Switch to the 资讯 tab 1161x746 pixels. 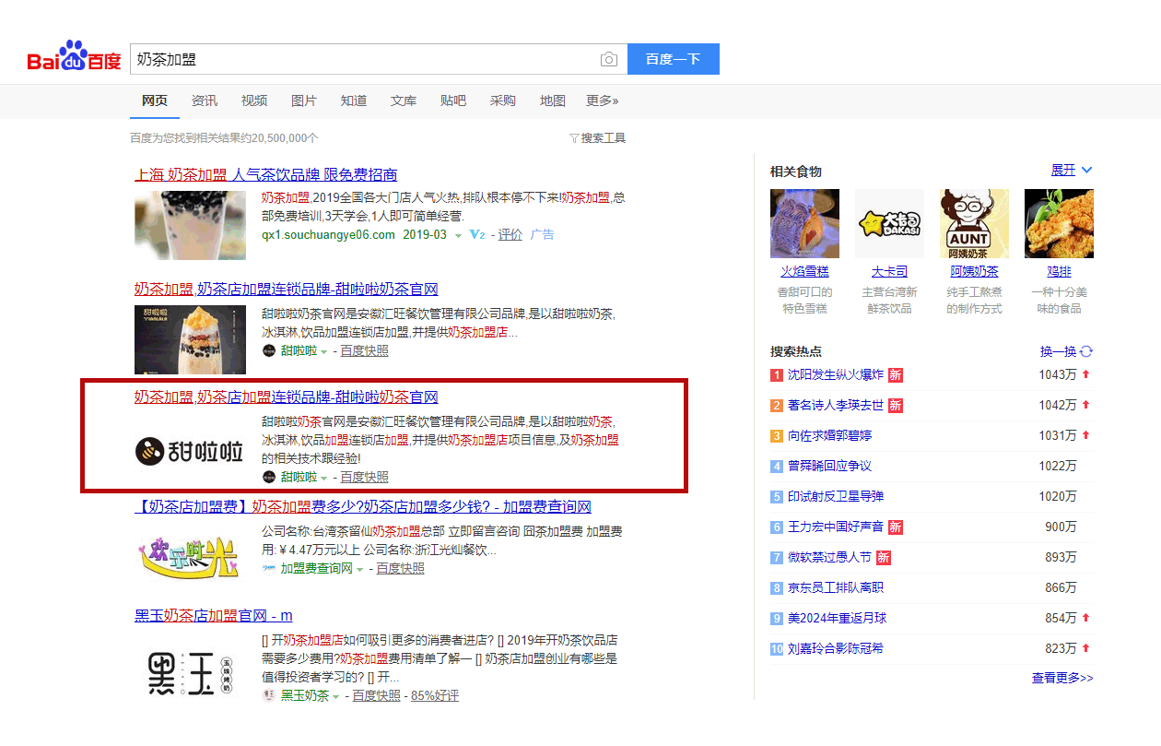pos(205,101)
